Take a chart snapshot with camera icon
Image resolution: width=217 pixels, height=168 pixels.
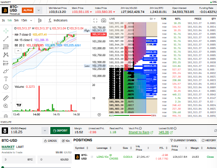click(103, 20)
